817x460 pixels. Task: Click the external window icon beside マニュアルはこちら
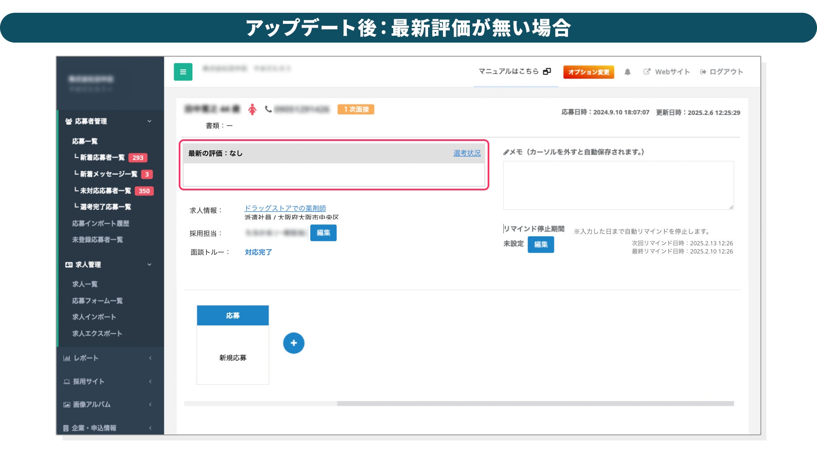(x=547, y=72)
